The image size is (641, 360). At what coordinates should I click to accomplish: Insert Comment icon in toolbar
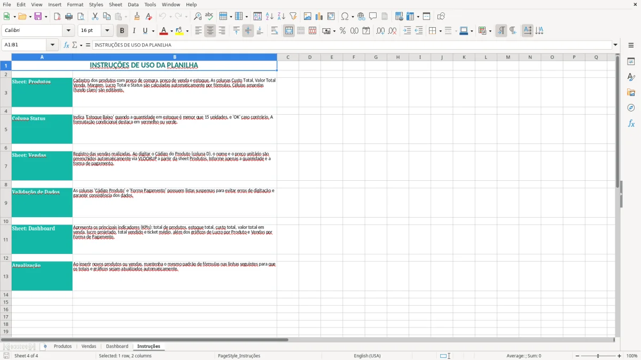(x=373, y=17)
